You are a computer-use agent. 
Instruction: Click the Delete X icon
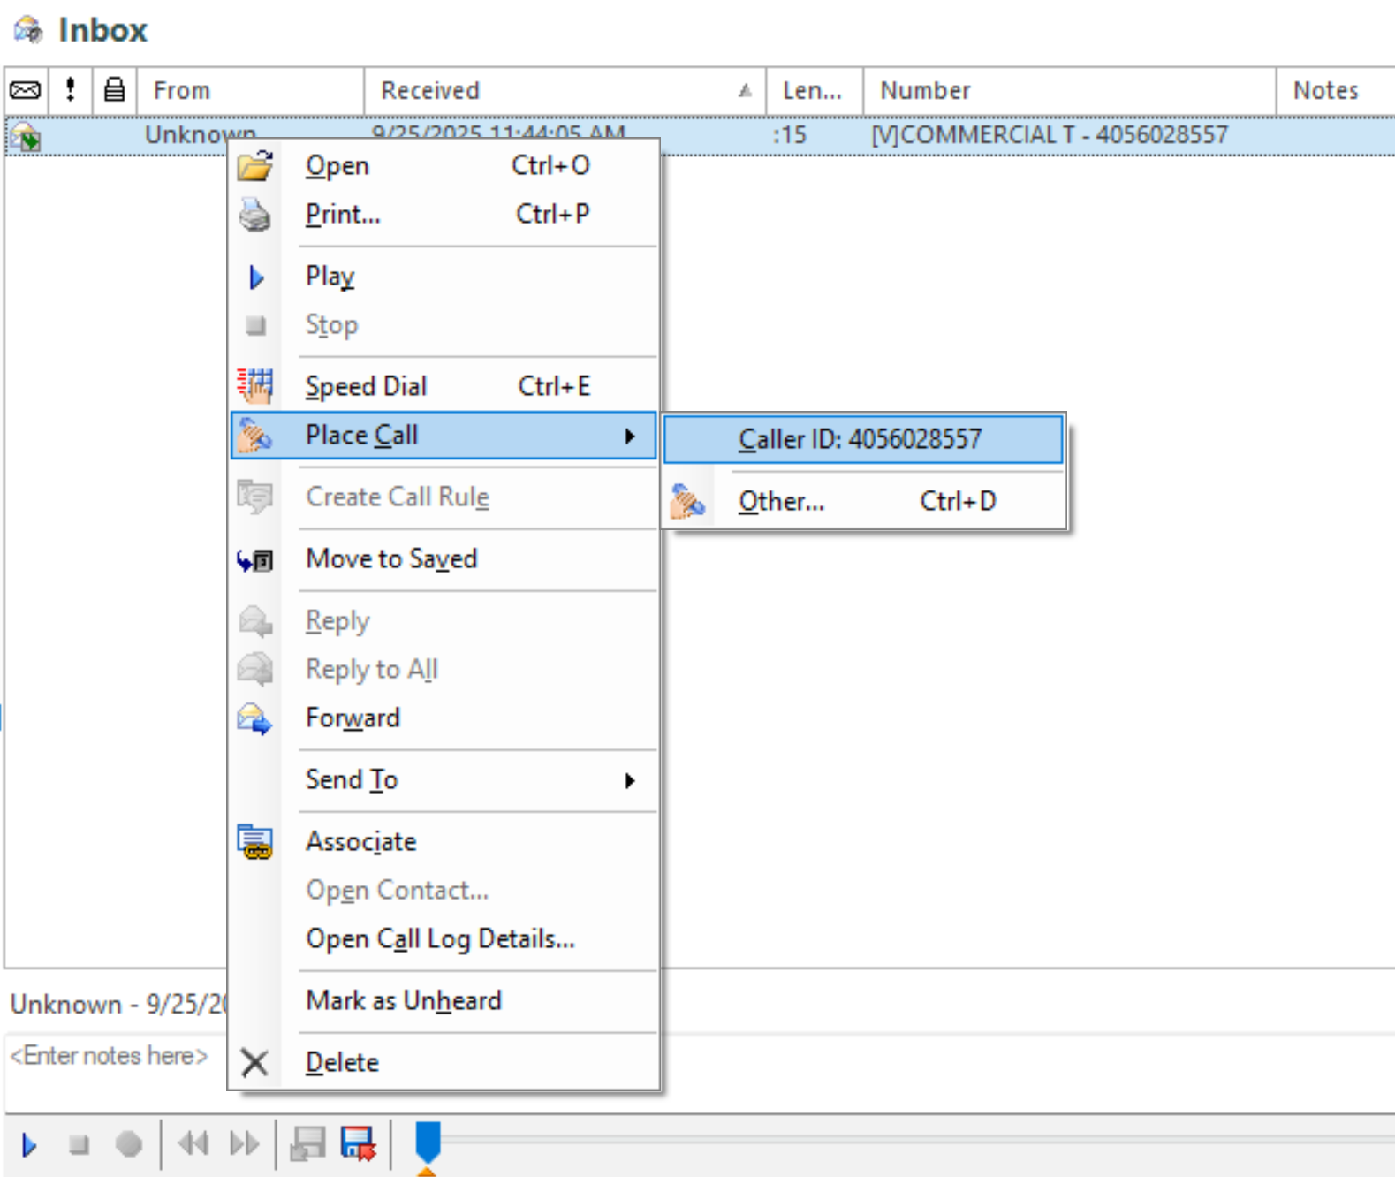(254, 1062)
